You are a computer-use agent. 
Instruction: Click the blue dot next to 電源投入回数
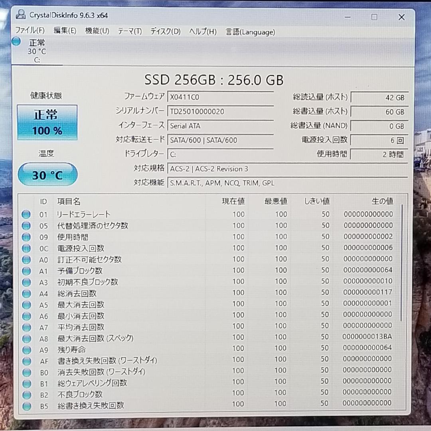pos(26,248)
